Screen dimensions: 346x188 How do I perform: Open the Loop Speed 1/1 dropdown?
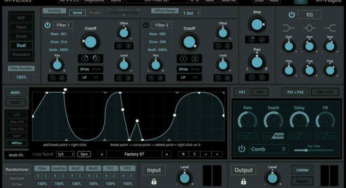pyautogui.click(x=65, y=154)
